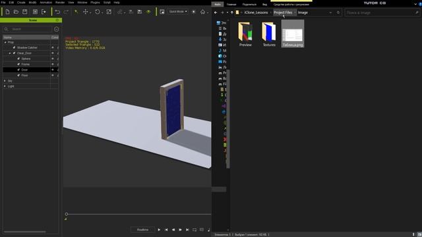Open the Create menu
The height and width of the screenshot is (237, 422).
[x=21, y=3]
